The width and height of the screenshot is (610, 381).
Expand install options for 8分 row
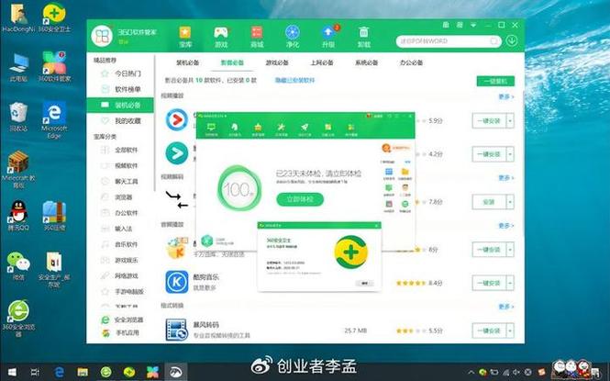click(510, 250)
